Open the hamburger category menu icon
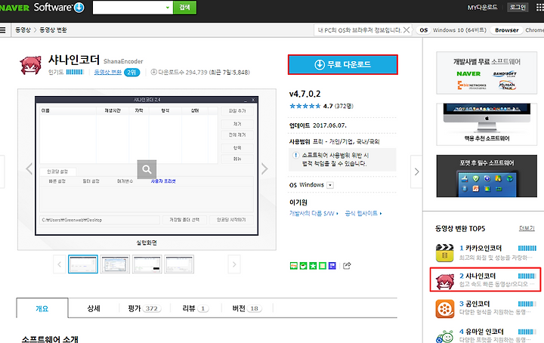This screenshot has width=544, height=343. (2, 30)
